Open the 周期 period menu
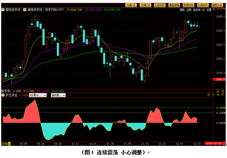227x158 pixels. [x=182, y=10]
